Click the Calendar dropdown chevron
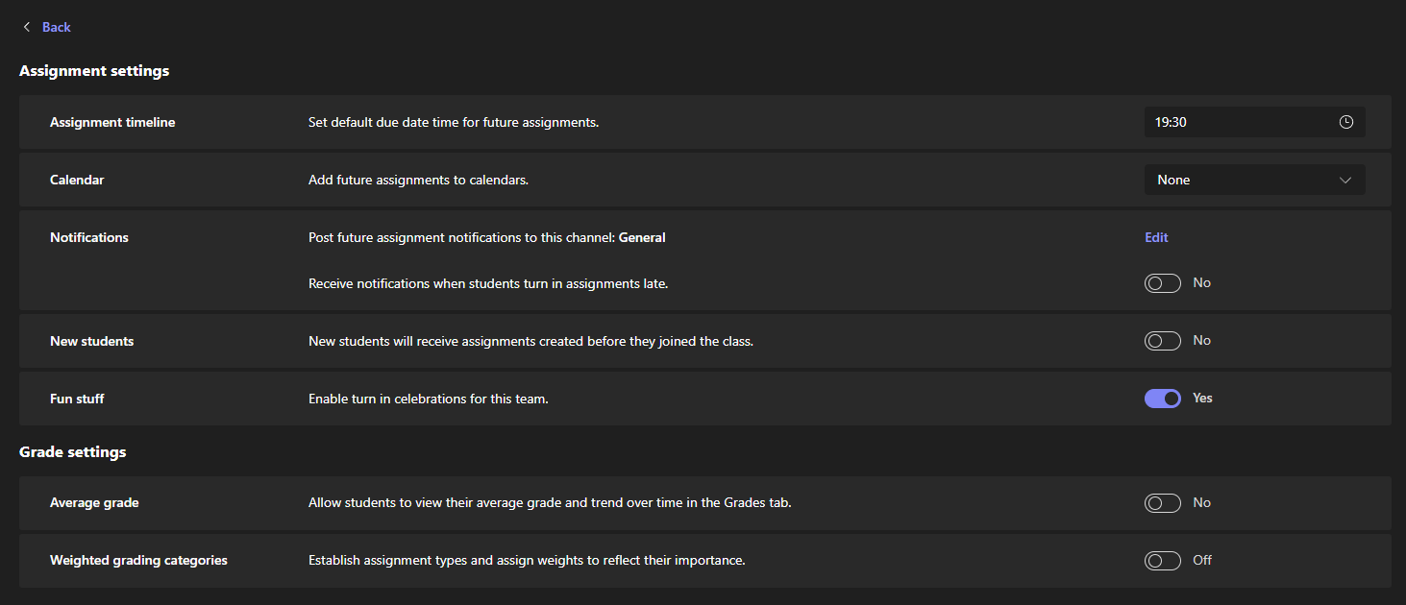This screenshot has width=1406, height=605. (x=1345, y=180)
